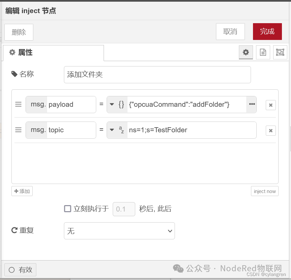Viewport: 291px width, 280px height.
Task: Open the 重复 repeat dropdown
Action: point(119,231)
